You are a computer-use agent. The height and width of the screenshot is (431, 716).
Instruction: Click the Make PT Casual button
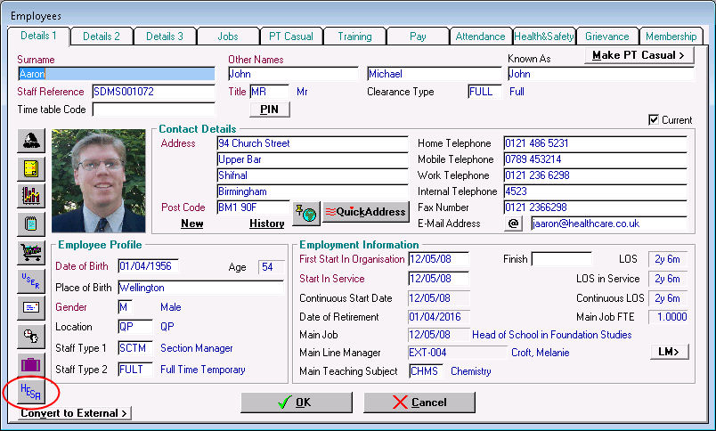click(639, 55)
